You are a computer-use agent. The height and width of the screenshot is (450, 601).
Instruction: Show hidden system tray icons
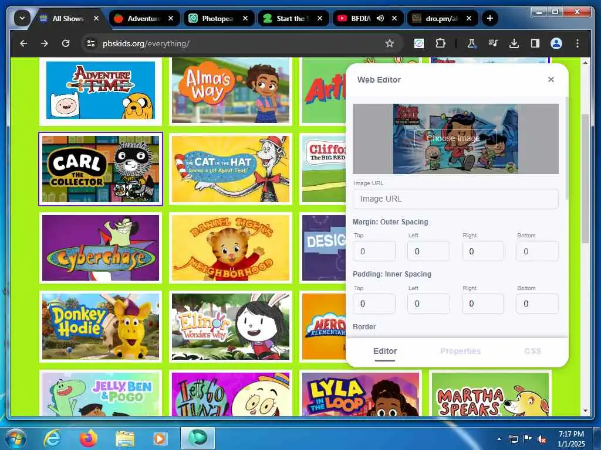499,439
